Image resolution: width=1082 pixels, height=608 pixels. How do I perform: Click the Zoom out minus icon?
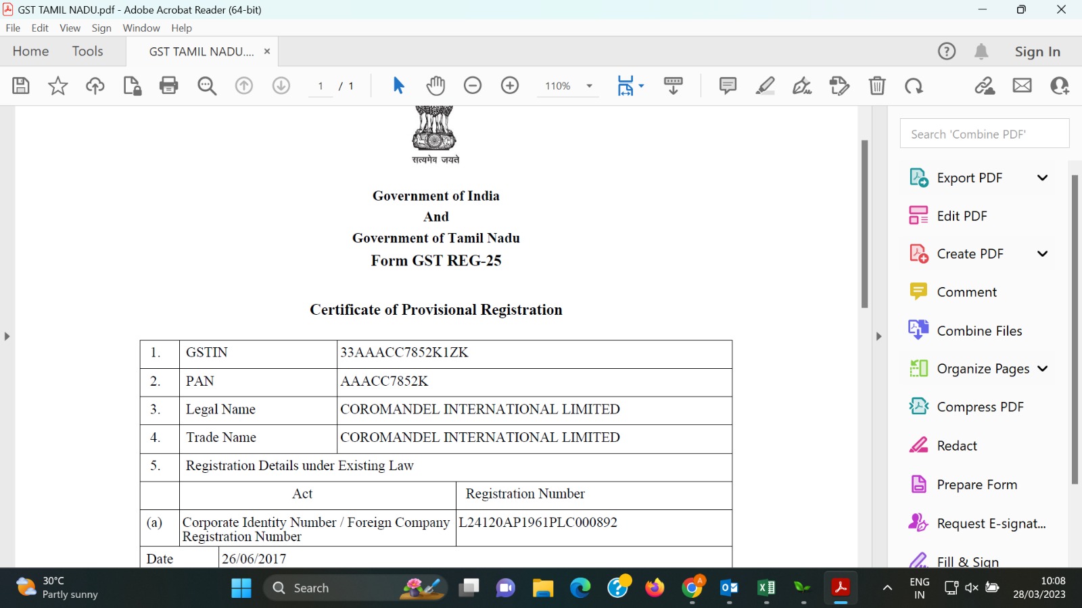[473, 86]
